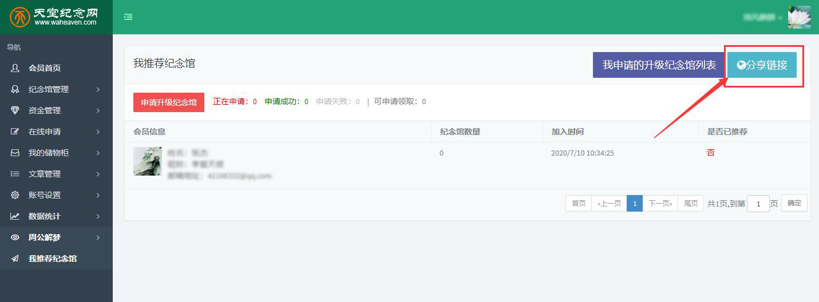Expand 文章管理 submenu chevron

(x=98, y=174)
